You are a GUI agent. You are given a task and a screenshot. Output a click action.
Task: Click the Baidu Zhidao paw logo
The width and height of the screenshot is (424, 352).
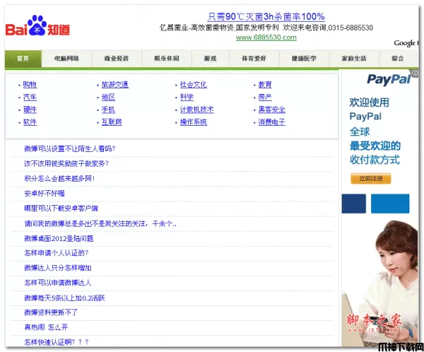(37, 25)
